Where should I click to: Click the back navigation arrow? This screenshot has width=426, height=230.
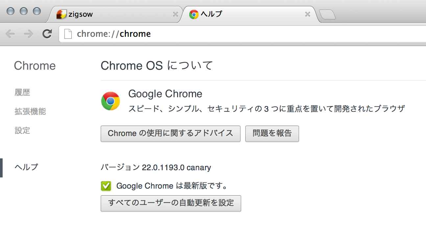pyautogui.click(x=11, y=34)
